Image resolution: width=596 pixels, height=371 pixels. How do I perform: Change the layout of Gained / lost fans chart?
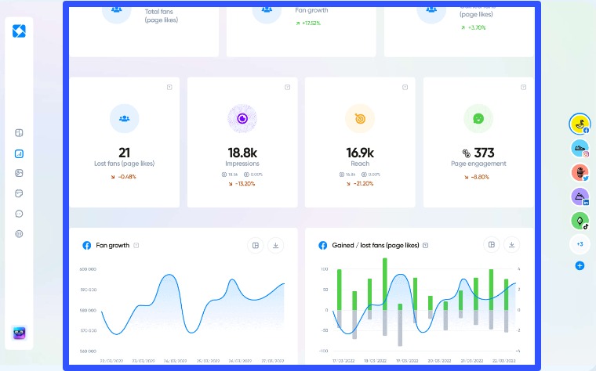[x=491, y=246]
